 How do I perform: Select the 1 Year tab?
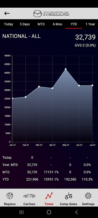pos(90,24)
